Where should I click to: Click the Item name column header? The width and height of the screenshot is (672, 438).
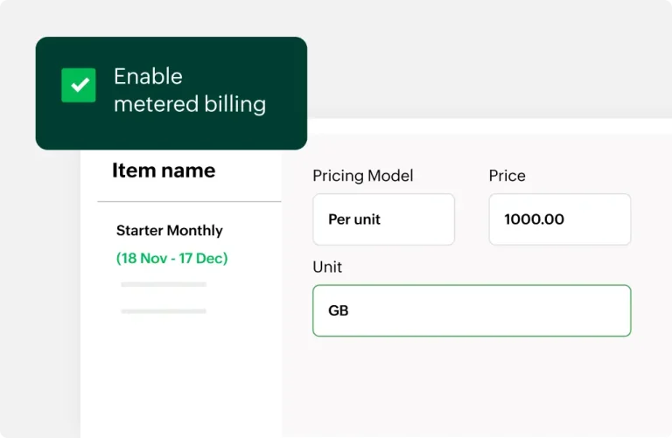coord(163,170)
